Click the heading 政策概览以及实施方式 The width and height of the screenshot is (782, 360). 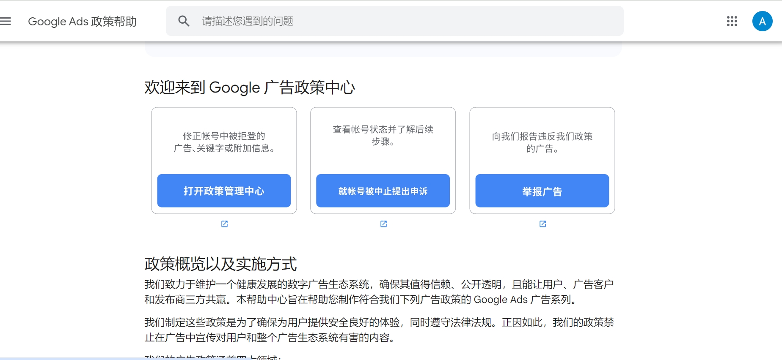click(220, 264)
